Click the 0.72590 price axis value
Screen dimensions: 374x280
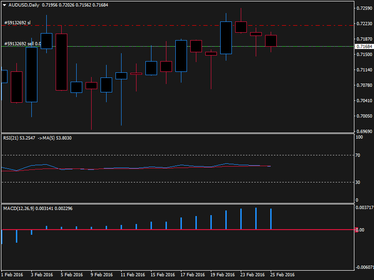tap(364, 8)
